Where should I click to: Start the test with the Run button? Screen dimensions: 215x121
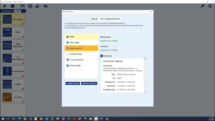click(x=5, y=6)
